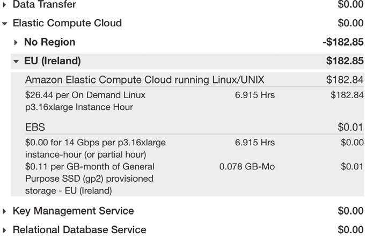
Task: Select the EU (Ireland) region label
Action: [53, 61]
